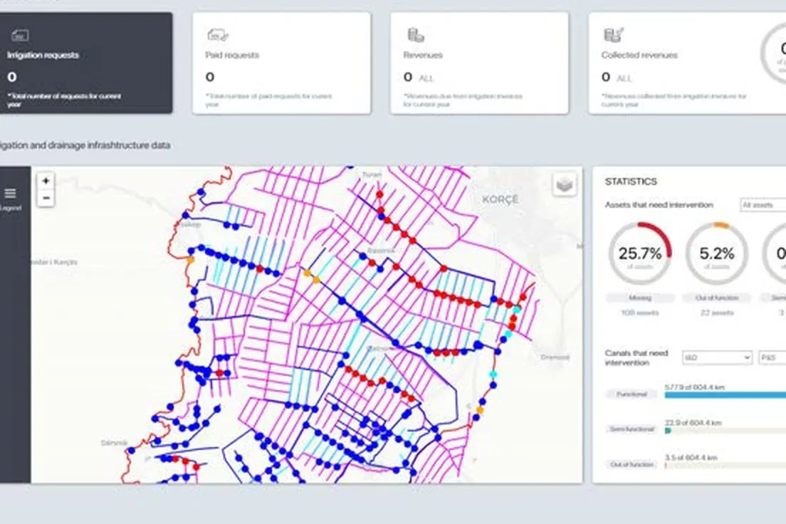Open the P&S canals dropdown
786x524 pixels.
pyautogui.click(x=772, y=357)
